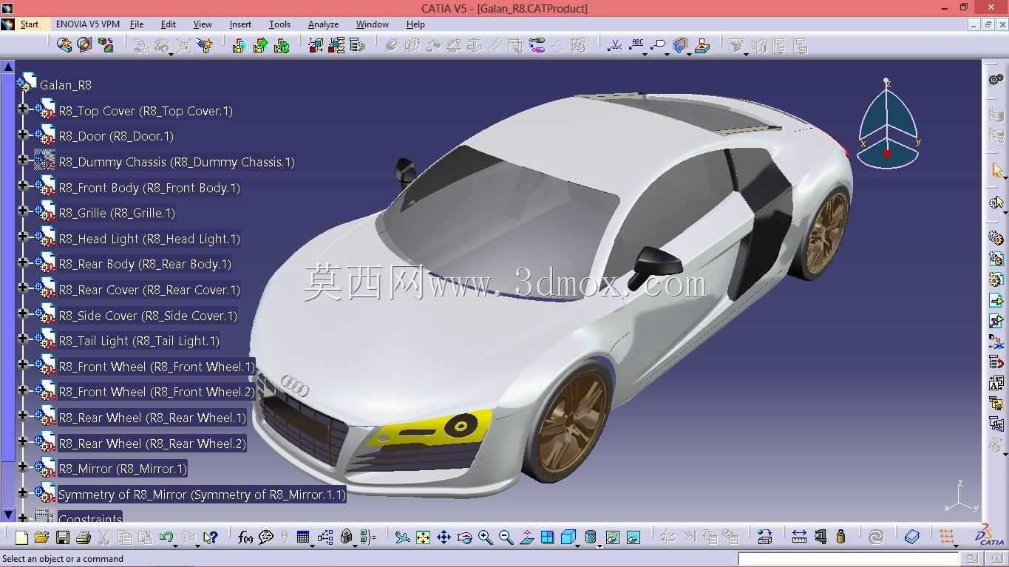Open the Formula f(x) tool
Image resolution: width=1009 pixels, height=567 pixels.
[x=245, y=537]
